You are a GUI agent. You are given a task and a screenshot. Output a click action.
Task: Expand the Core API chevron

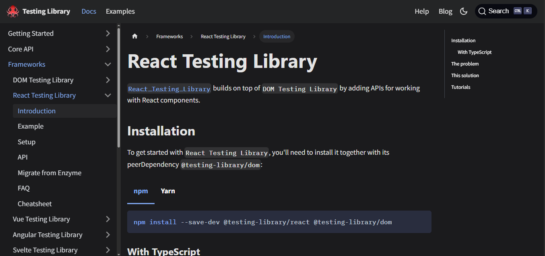pyautogui.click(x=108, y=49)
